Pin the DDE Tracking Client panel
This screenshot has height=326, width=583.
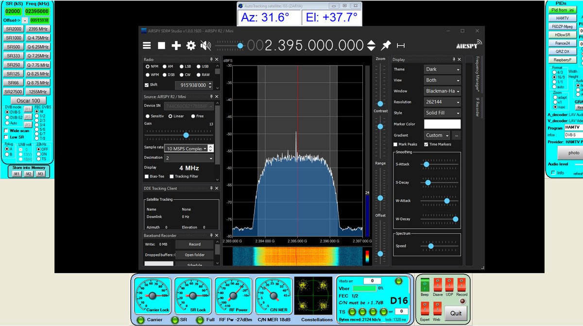[x=211, y=188]
